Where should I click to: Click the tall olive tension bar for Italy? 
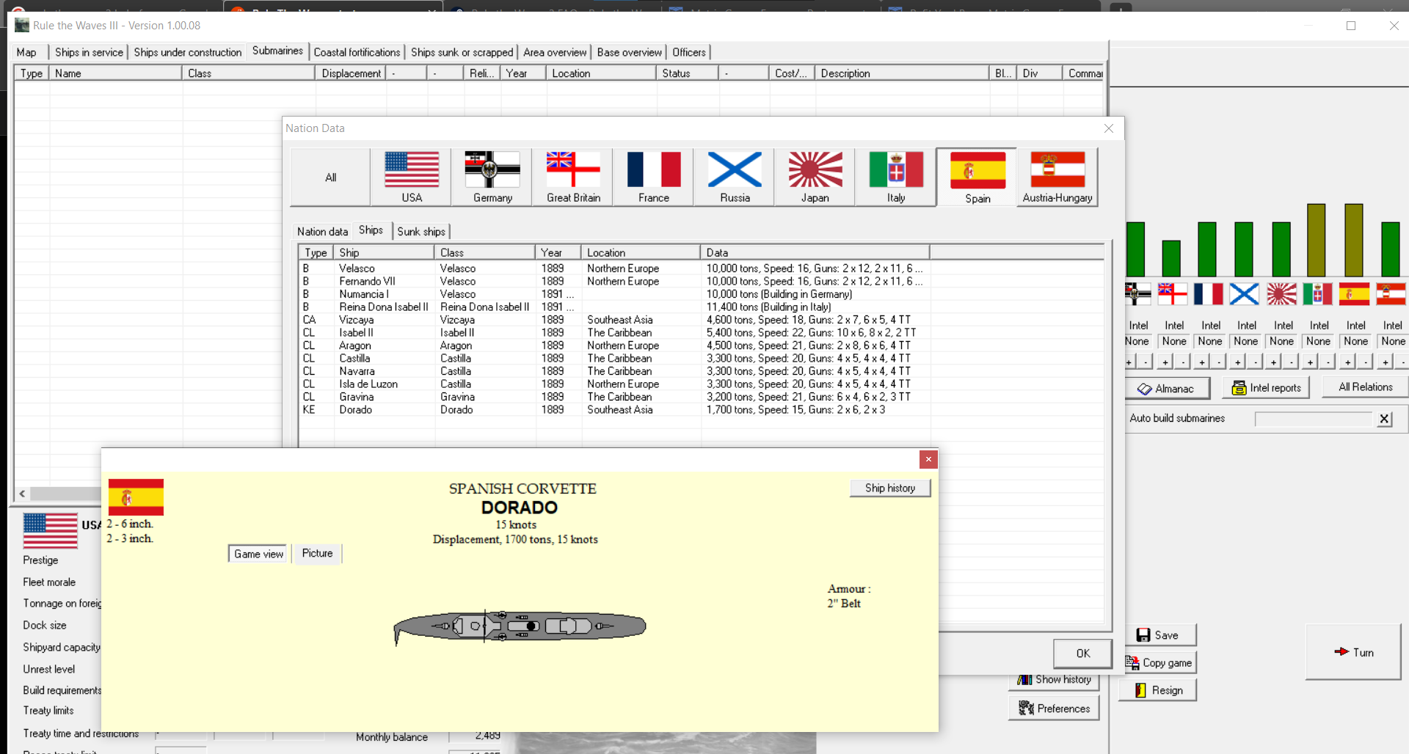(1317, 240)
